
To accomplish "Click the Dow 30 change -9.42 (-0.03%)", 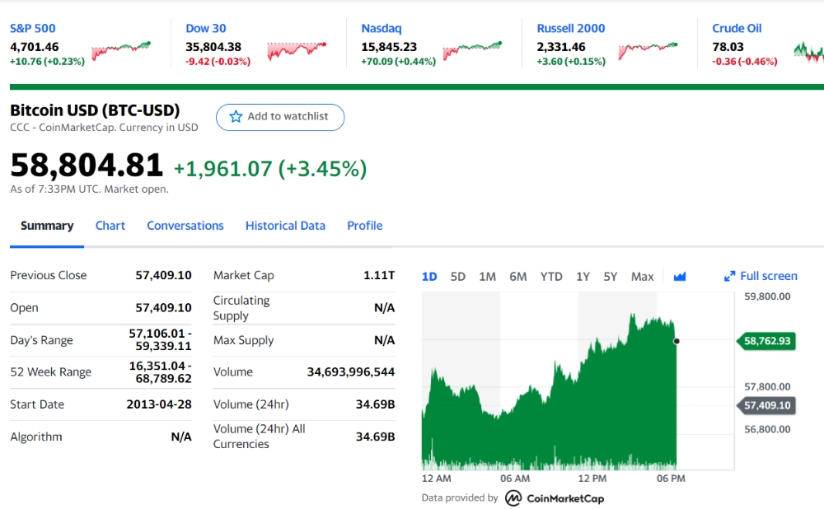I will 218,62.
